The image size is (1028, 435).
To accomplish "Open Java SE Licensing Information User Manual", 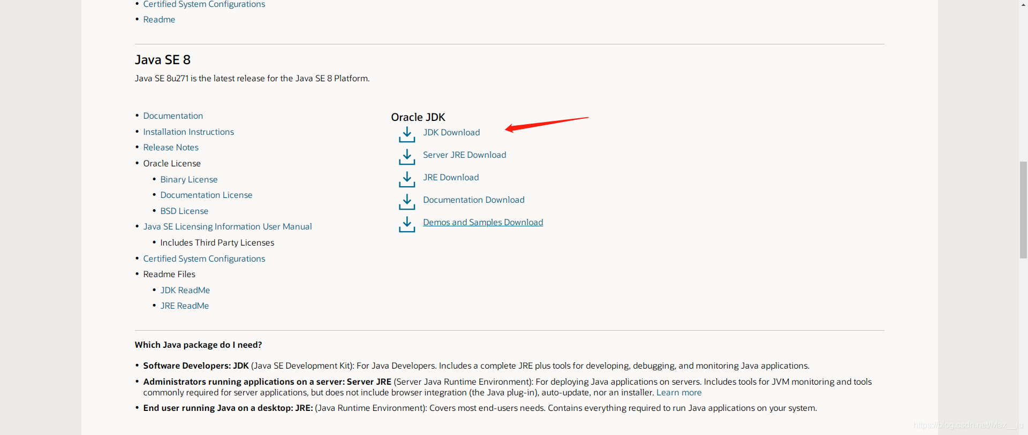I will 228,226.
